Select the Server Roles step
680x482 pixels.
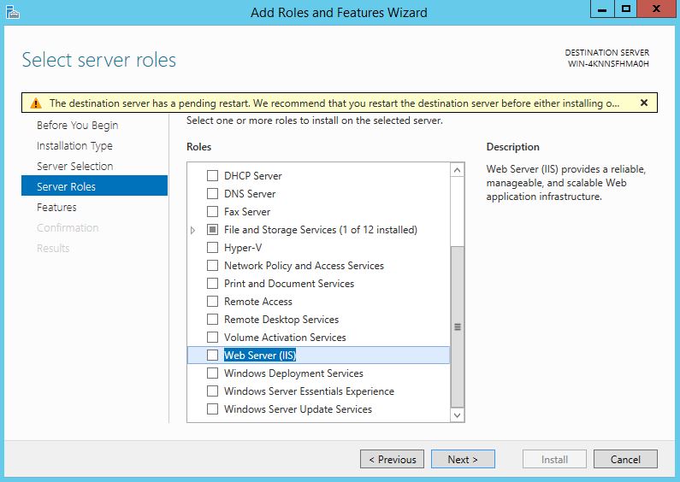95,186
